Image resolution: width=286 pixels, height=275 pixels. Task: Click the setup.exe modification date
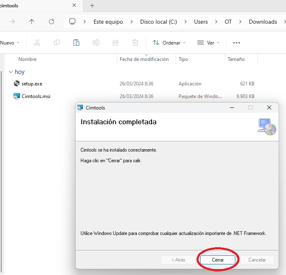coord(136,84)
